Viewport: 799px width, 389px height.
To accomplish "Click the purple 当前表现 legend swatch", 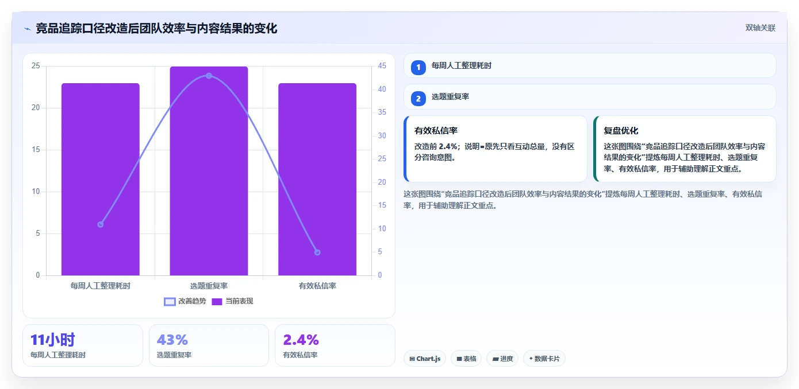I will click(x=217, y=302).
